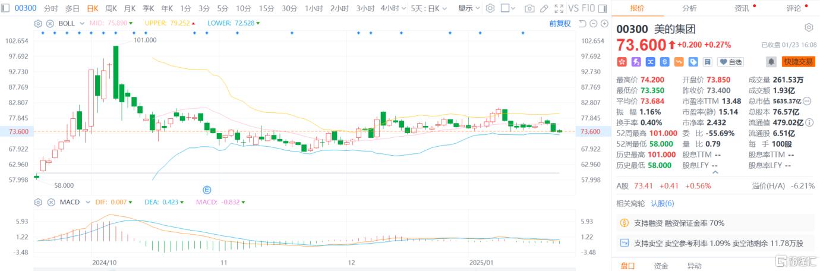Open the 显示 display dropdown

coord(469,8)
